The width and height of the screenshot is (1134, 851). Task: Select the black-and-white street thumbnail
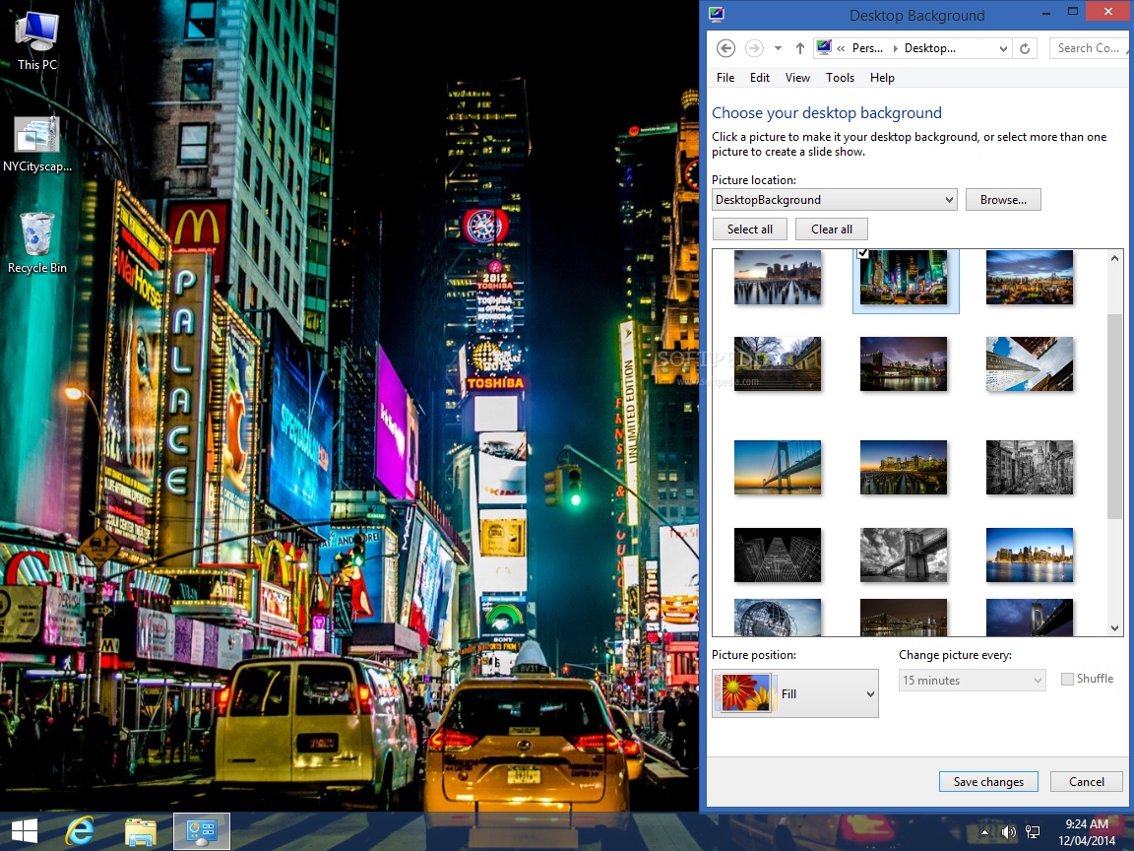[x=1029, y=468]
